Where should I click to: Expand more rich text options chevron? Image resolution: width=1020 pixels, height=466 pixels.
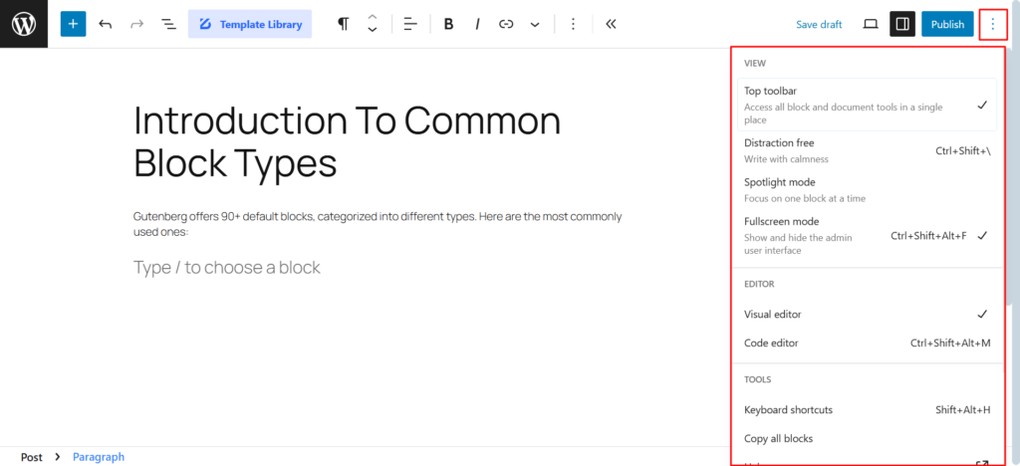(535, 24)
